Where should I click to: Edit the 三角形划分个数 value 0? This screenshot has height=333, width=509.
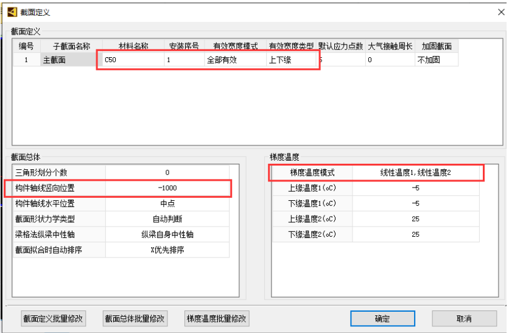[167, 172]
